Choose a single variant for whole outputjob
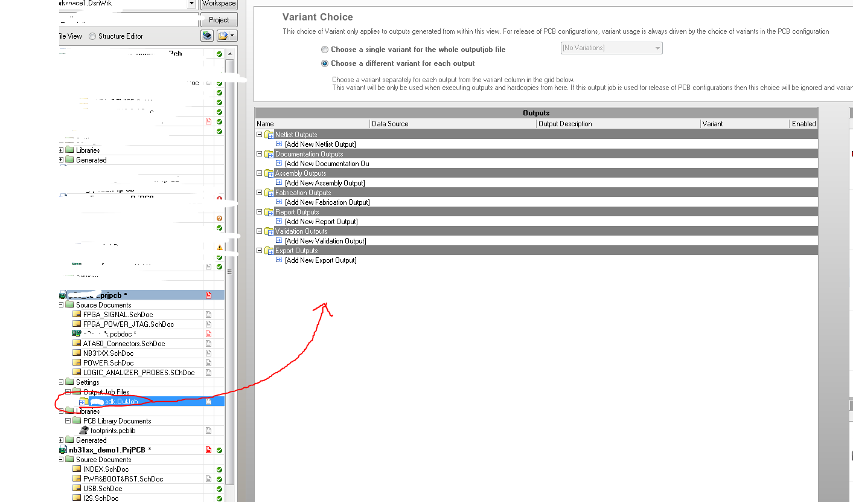 tap(325, 50)
